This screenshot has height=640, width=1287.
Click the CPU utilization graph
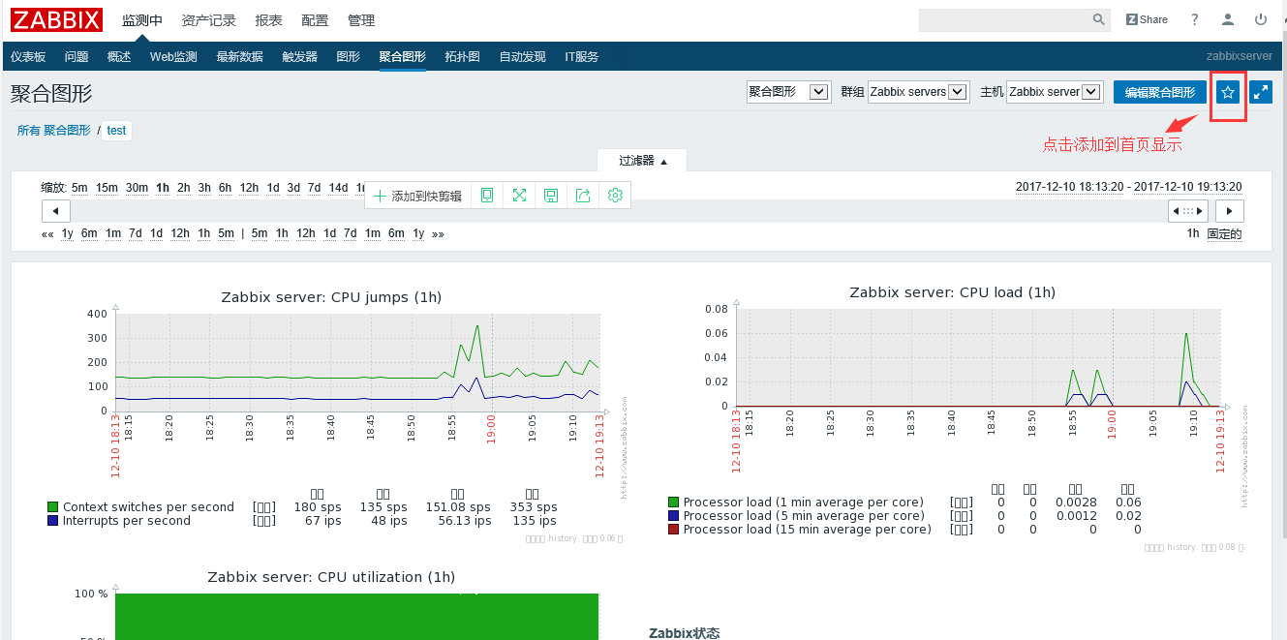(x=334, y=604)
